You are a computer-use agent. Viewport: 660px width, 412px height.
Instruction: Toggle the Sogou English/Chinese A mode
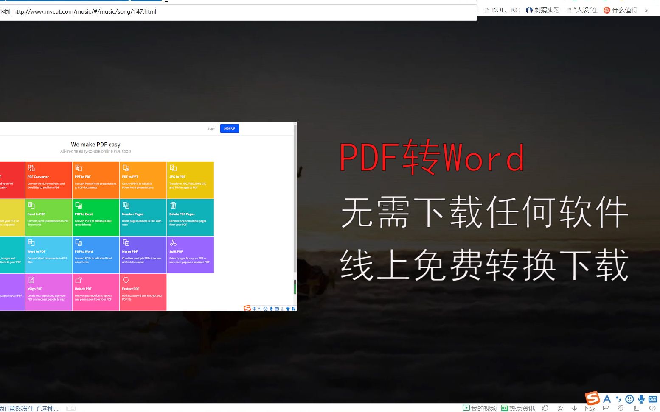point(607,399)
